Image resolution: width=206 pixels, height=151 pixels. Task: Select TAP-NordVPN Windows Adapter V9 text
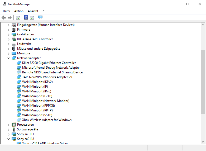pos(47,77)
